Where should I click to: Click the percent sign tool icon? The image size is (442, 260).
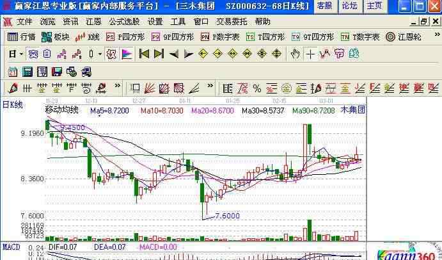pyautogui.click(x=257, y=88)
